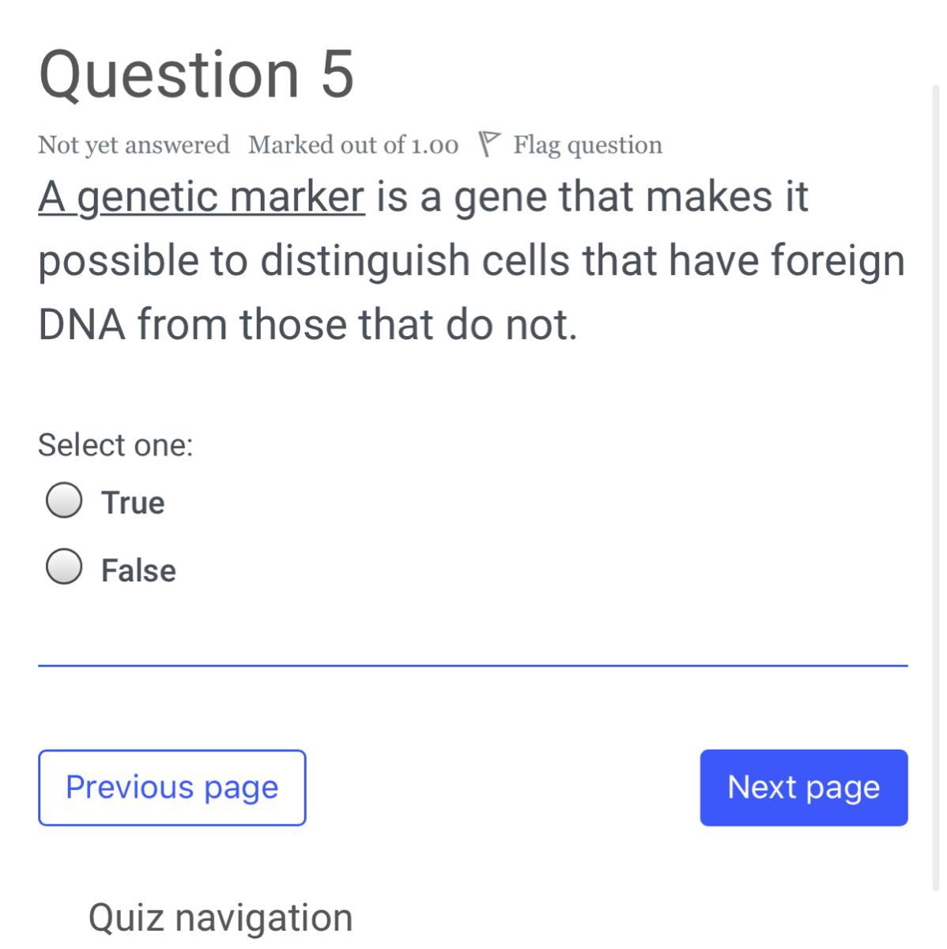Click the 'True' answer label
This screenshot has height=949, width=947.
click(133, 503)
